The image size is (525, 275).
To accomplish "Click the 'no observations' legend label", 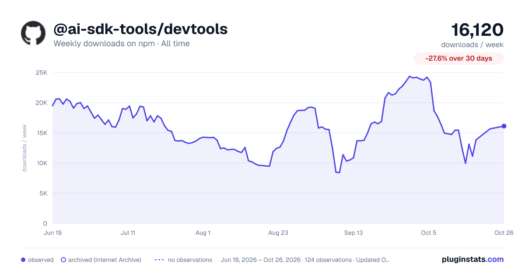I will tap(190, 260).
